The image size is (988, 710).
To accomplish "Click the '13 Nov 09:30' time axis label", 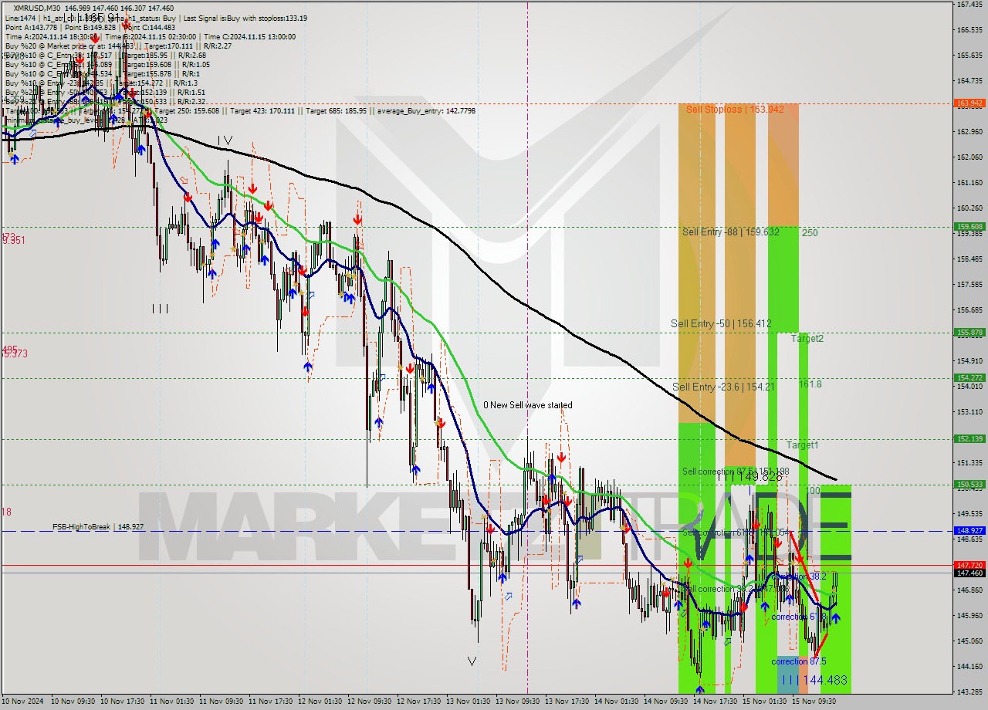I will (x=518, y=702).
